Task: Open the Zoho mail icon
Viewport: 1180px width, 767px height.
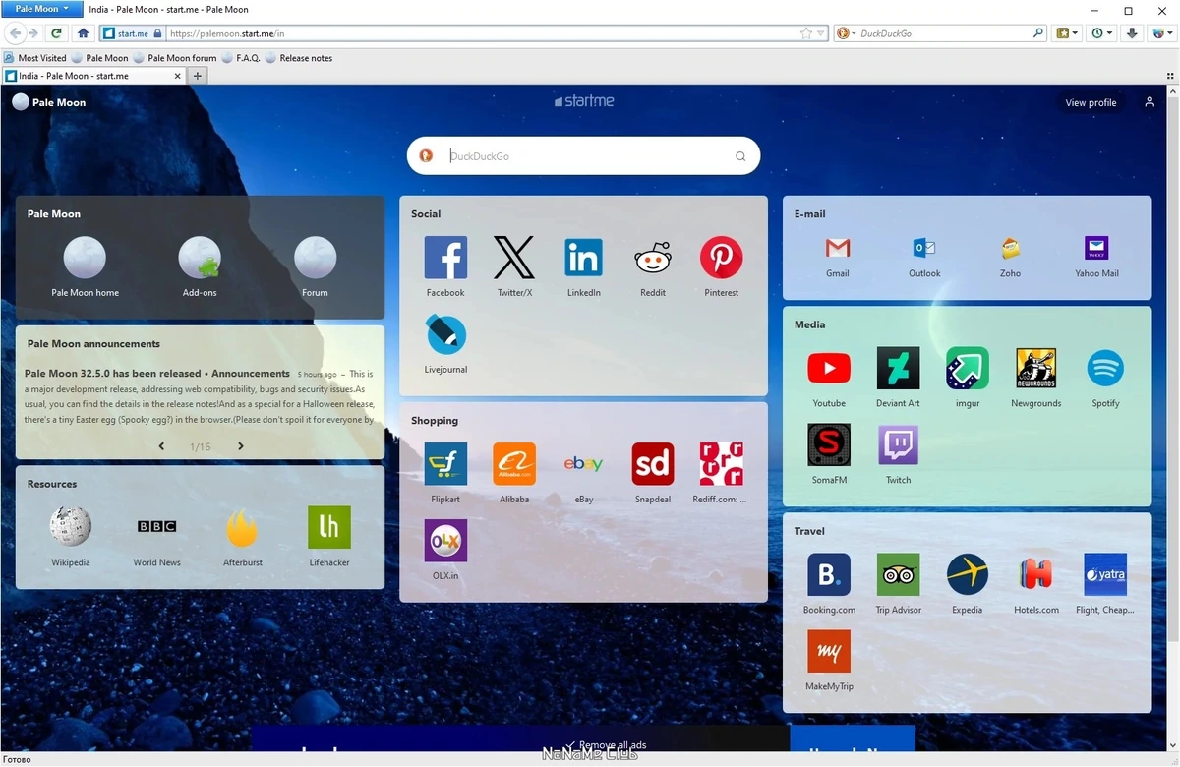Action: (x=1011, y=248)
